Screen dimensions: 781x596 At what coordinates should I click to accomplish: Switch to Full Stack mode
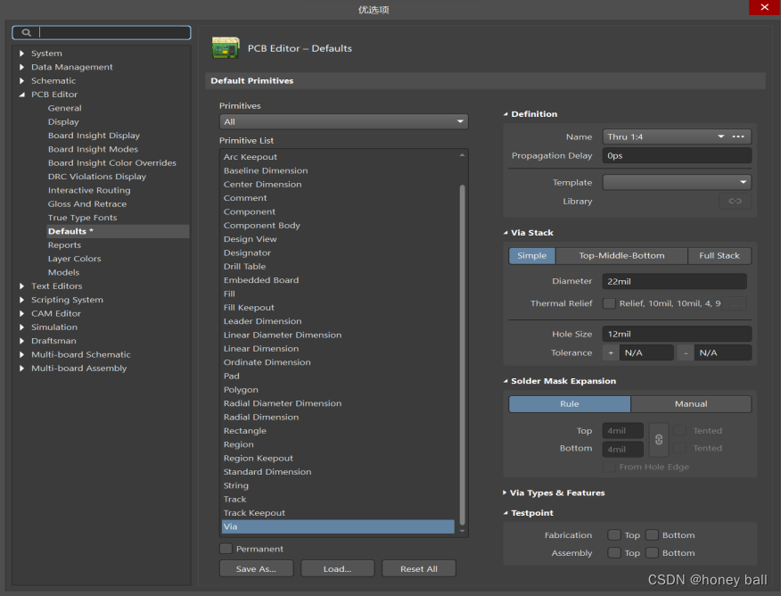[x=719, y=256]
